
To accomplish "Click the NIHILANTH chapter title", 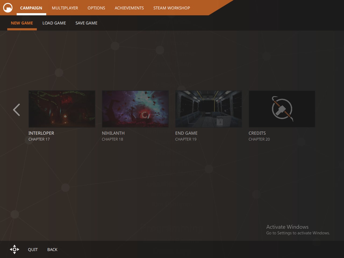I will 113,133.
